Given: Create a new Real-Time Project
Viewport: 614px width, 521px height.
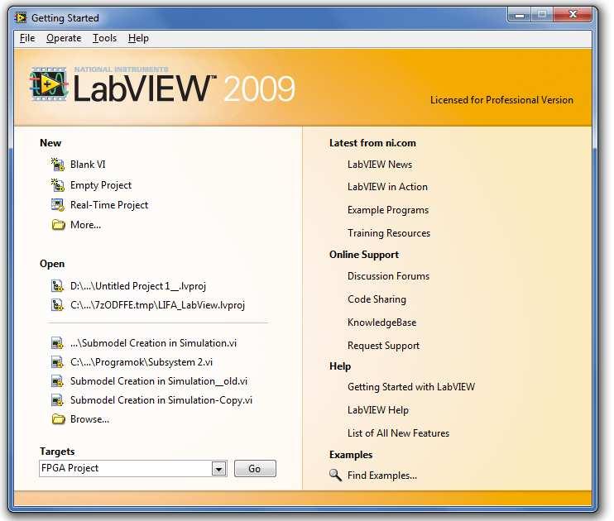Looking at the screenshot, I should [109, 205].
